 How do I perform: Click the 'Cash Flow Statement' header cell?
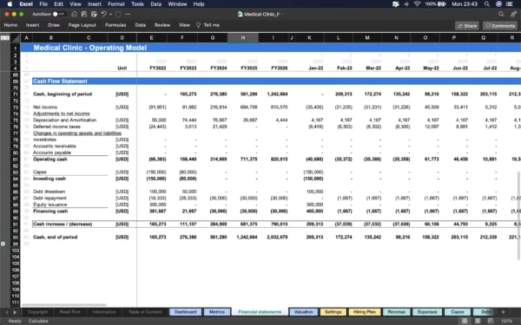[60, 81]
